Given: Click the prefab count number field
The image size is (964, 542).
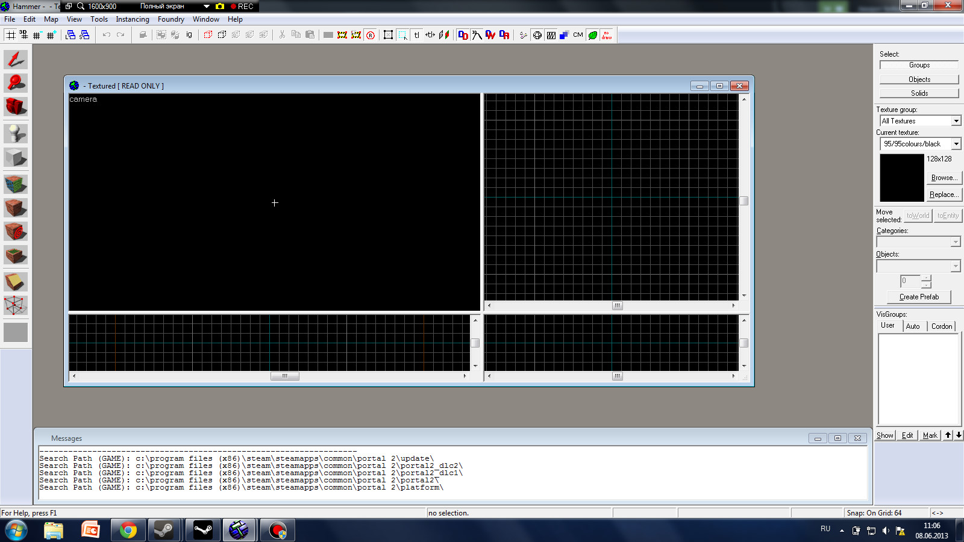Looking at the screenshot, I should [x=910, y=281].
